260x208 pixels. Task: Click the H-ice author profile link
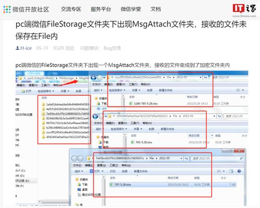[x=24, y=48]
